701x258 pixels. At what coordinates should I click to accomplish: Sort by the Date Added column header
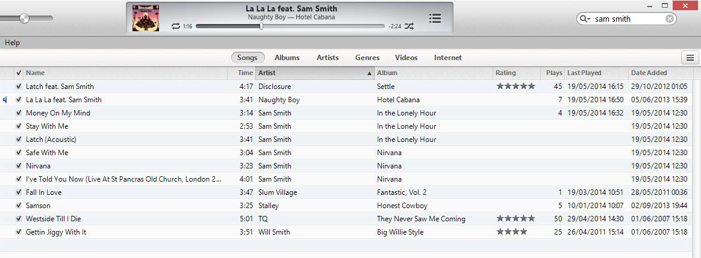(x=660, y=73)
